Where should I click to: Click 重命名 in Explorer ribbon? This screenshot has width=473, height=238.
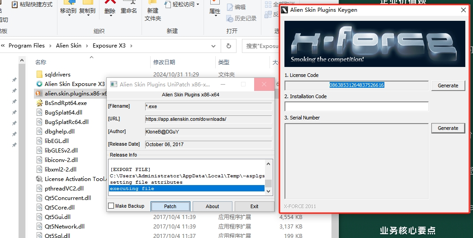129,10
